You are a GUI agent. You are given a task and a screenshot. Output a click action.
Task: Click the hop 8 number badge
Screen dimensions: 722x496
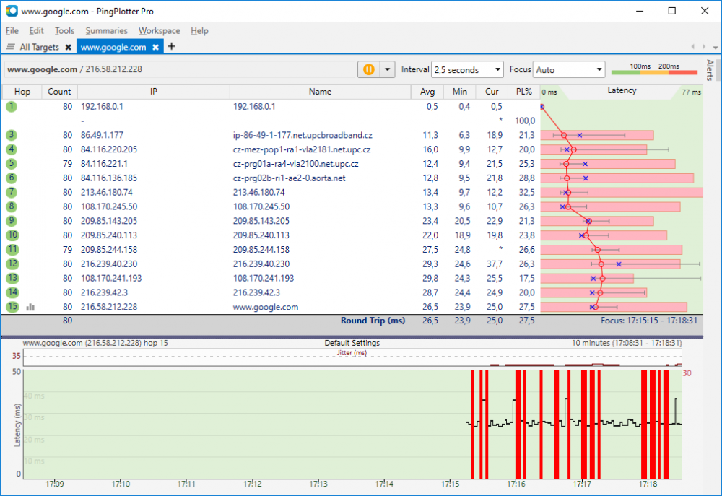click(12, 206)
